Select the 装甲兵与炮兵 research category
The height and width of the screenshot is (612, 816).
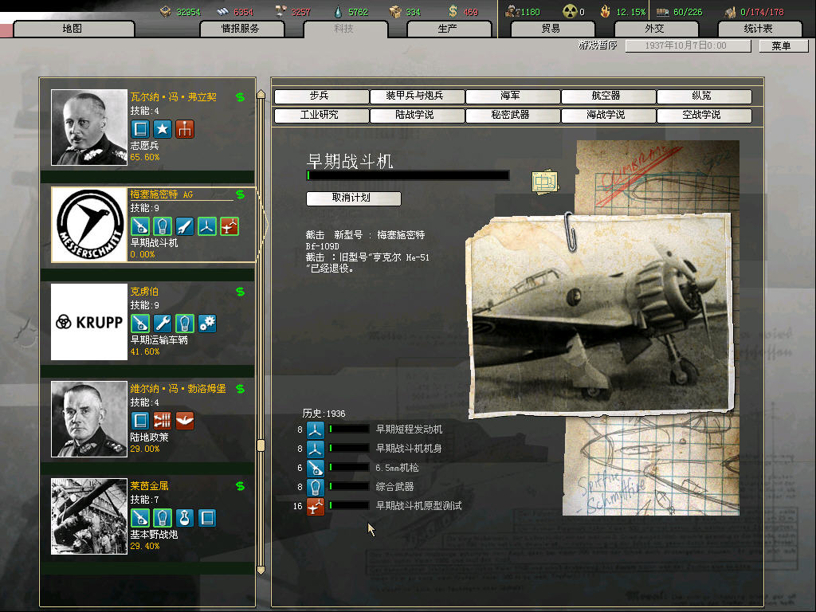(417, 96)
